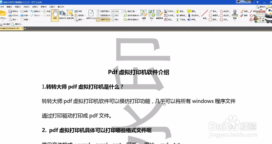Viewport: 272px width, 144px height.
Task: Select the 擦除 eraser tool
Action: [244, 15]
